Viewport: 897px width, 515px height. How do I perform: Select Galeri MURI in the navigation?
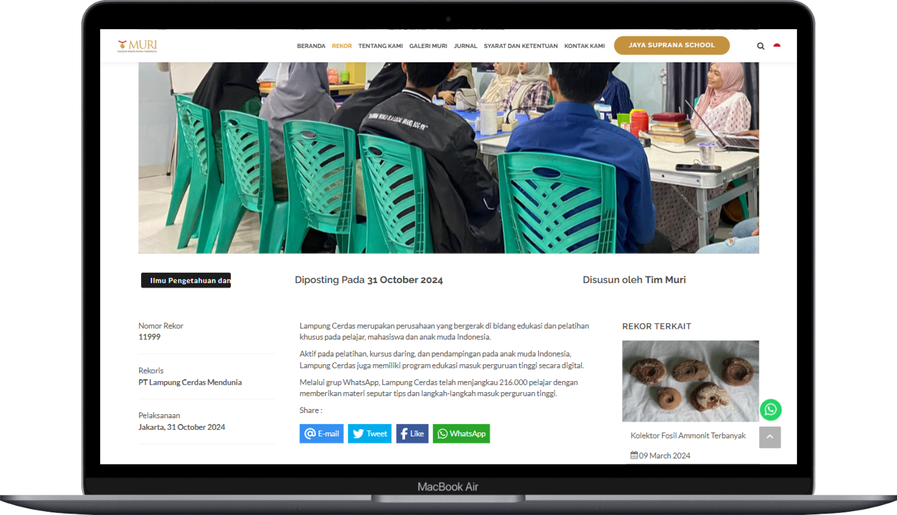pos(428,46)
